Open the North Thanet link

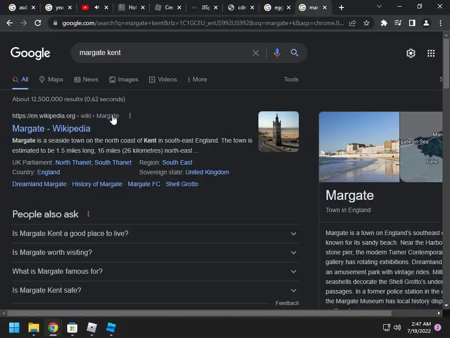pyautogui.click(x=73, y=162)
